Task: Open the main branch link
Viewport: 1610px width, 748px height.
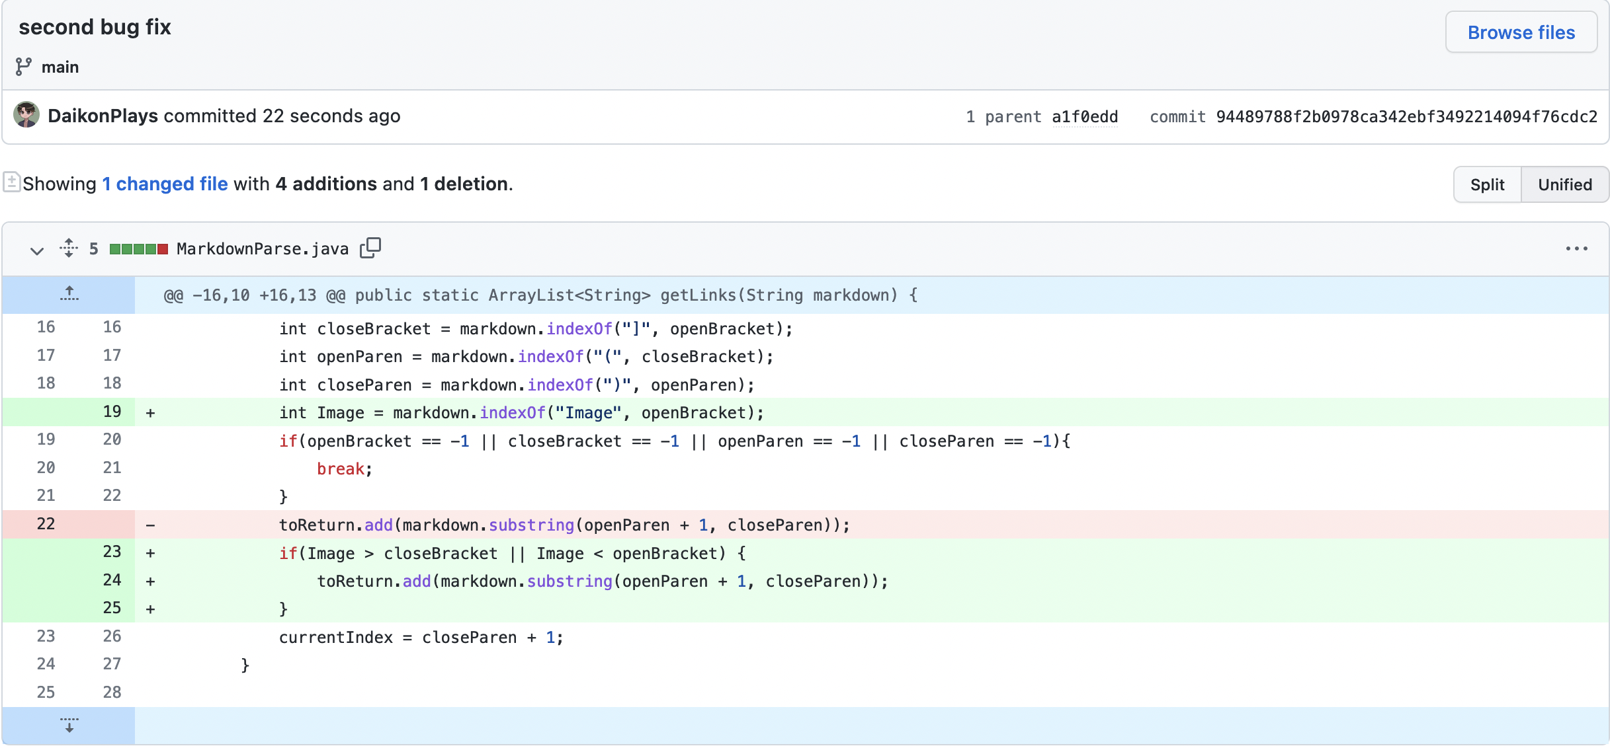Action: (x=60, y=67)
